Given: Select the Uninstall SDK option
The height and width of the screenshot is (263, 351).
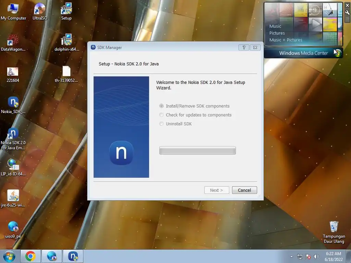Looking at the screenshot, I should point(175,124).
